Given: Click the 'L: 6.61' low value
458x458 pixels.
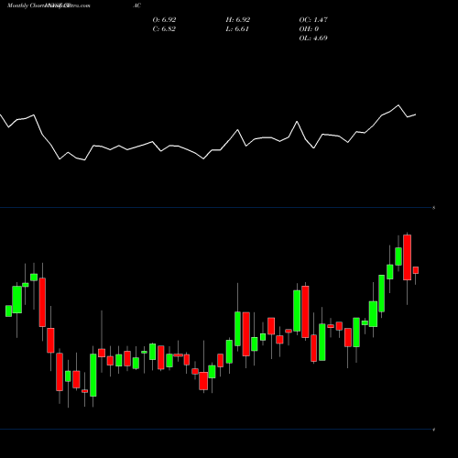Looking at the screenshot, I should coord(237,29).
